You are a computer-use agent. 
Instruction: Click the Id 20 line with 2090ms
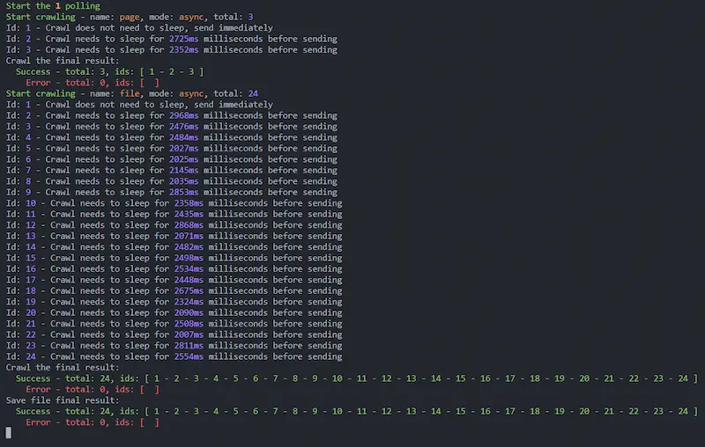tap(174, 312)
